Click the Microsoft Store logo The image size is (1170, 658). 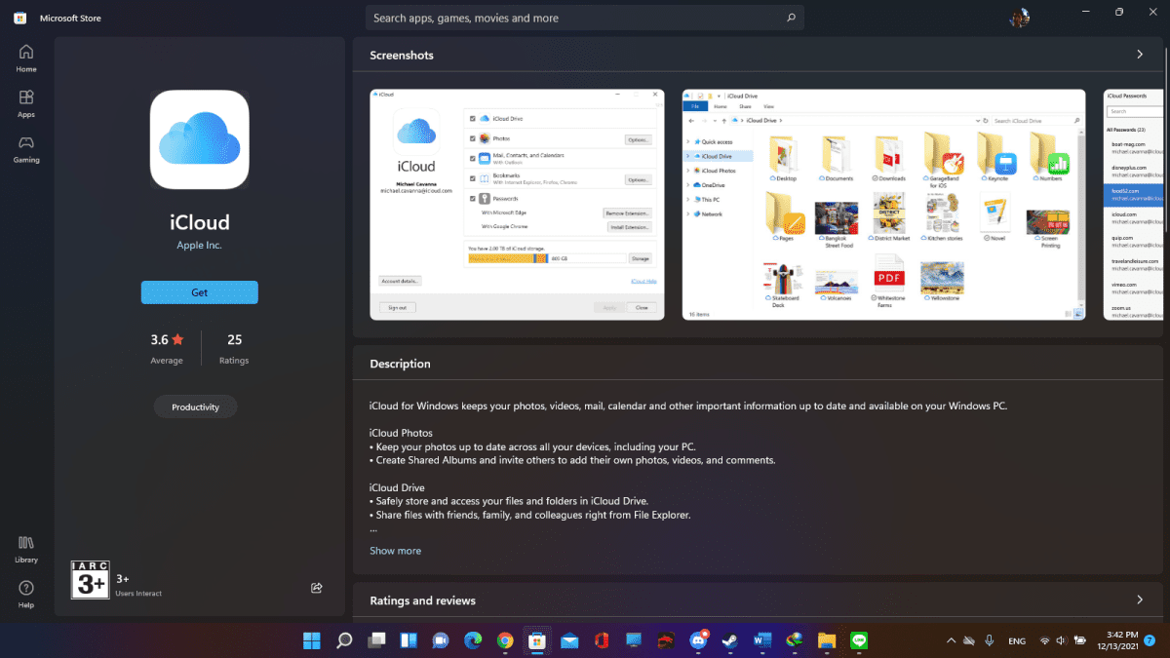[x=19, y=17]
